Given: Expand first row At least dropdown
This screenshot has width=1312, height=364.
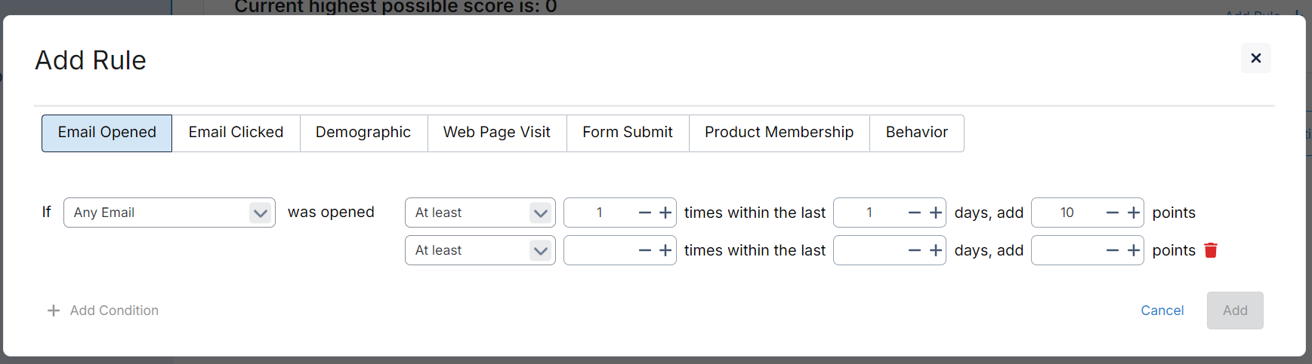Looking at the screenshot, I should point(480,213).
